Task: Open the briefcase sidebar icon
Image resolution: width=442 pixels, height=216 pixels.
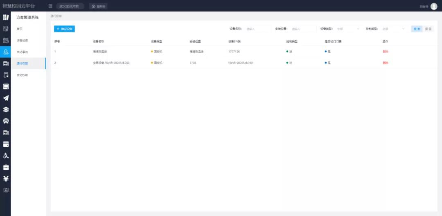Action: [6, 167]
